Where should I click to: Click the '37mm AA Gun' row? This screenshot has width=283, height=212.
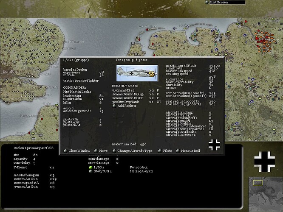(34, 187)
